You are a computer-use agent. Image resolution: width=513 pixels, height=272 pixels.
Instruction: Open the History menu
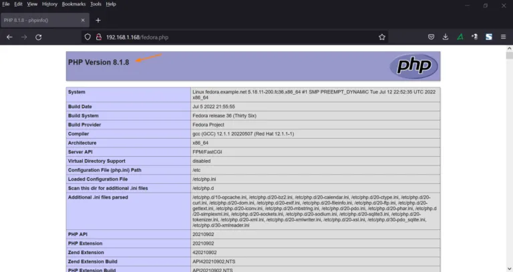pos(49,4)
